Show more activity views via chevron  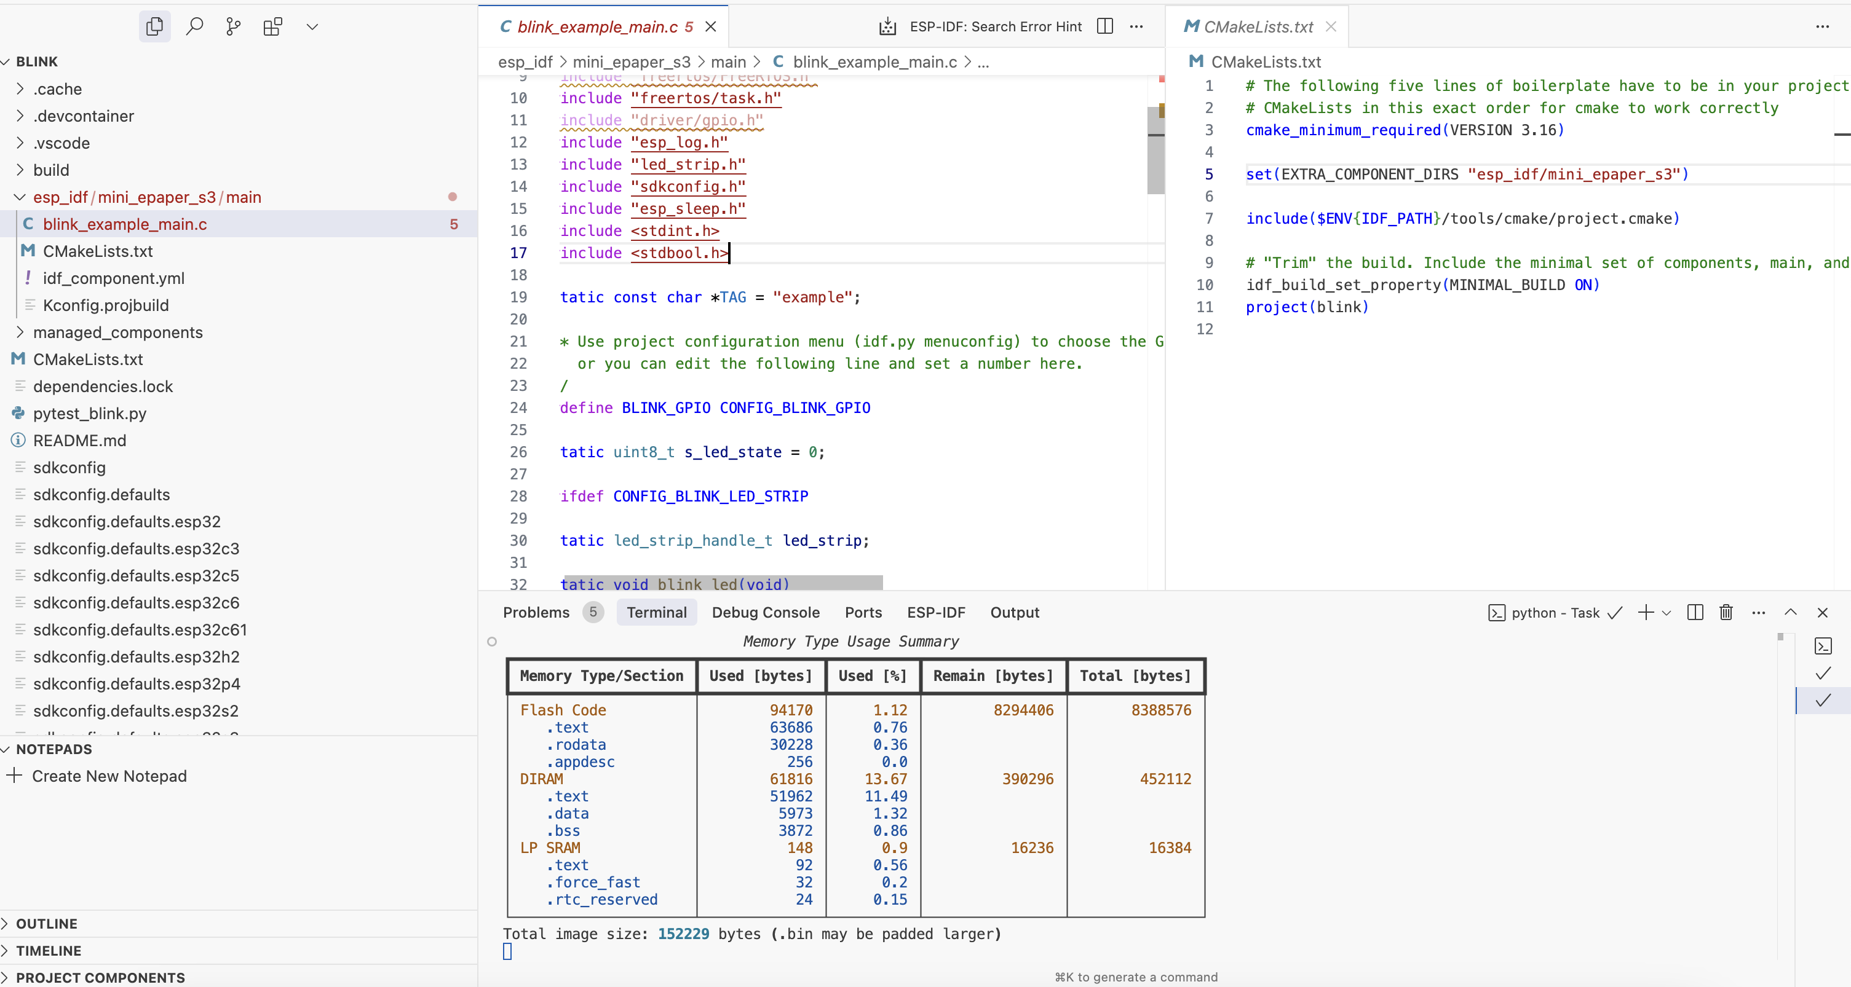point(312,26)
